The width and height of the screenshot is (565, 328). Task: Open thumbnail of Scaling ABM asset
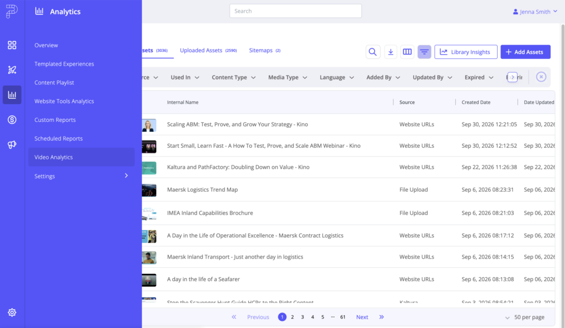pyautogui.click(x=149, y=125)
